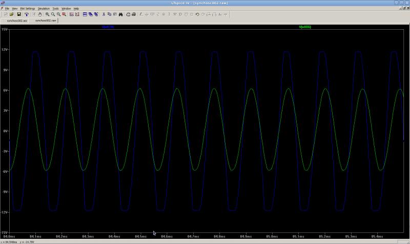The width and height of the screenshot is (410, 244).
Task: Click the 12V label on the vertical axis
Action: click(x=5, y=50)
